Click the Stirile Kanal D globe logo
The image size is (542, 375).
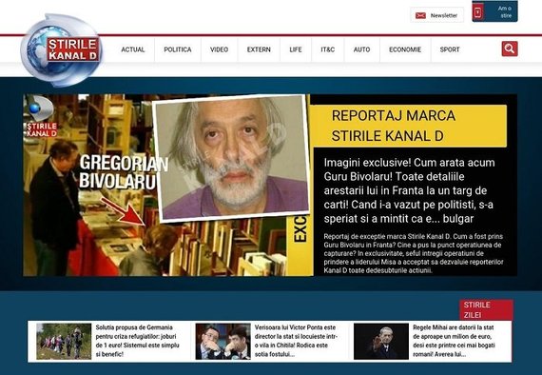click(61, 50)
